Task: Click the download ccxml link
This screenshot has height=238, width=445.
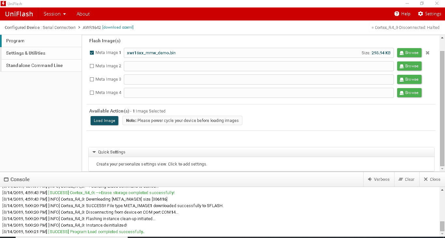Action: pos(118,28)
